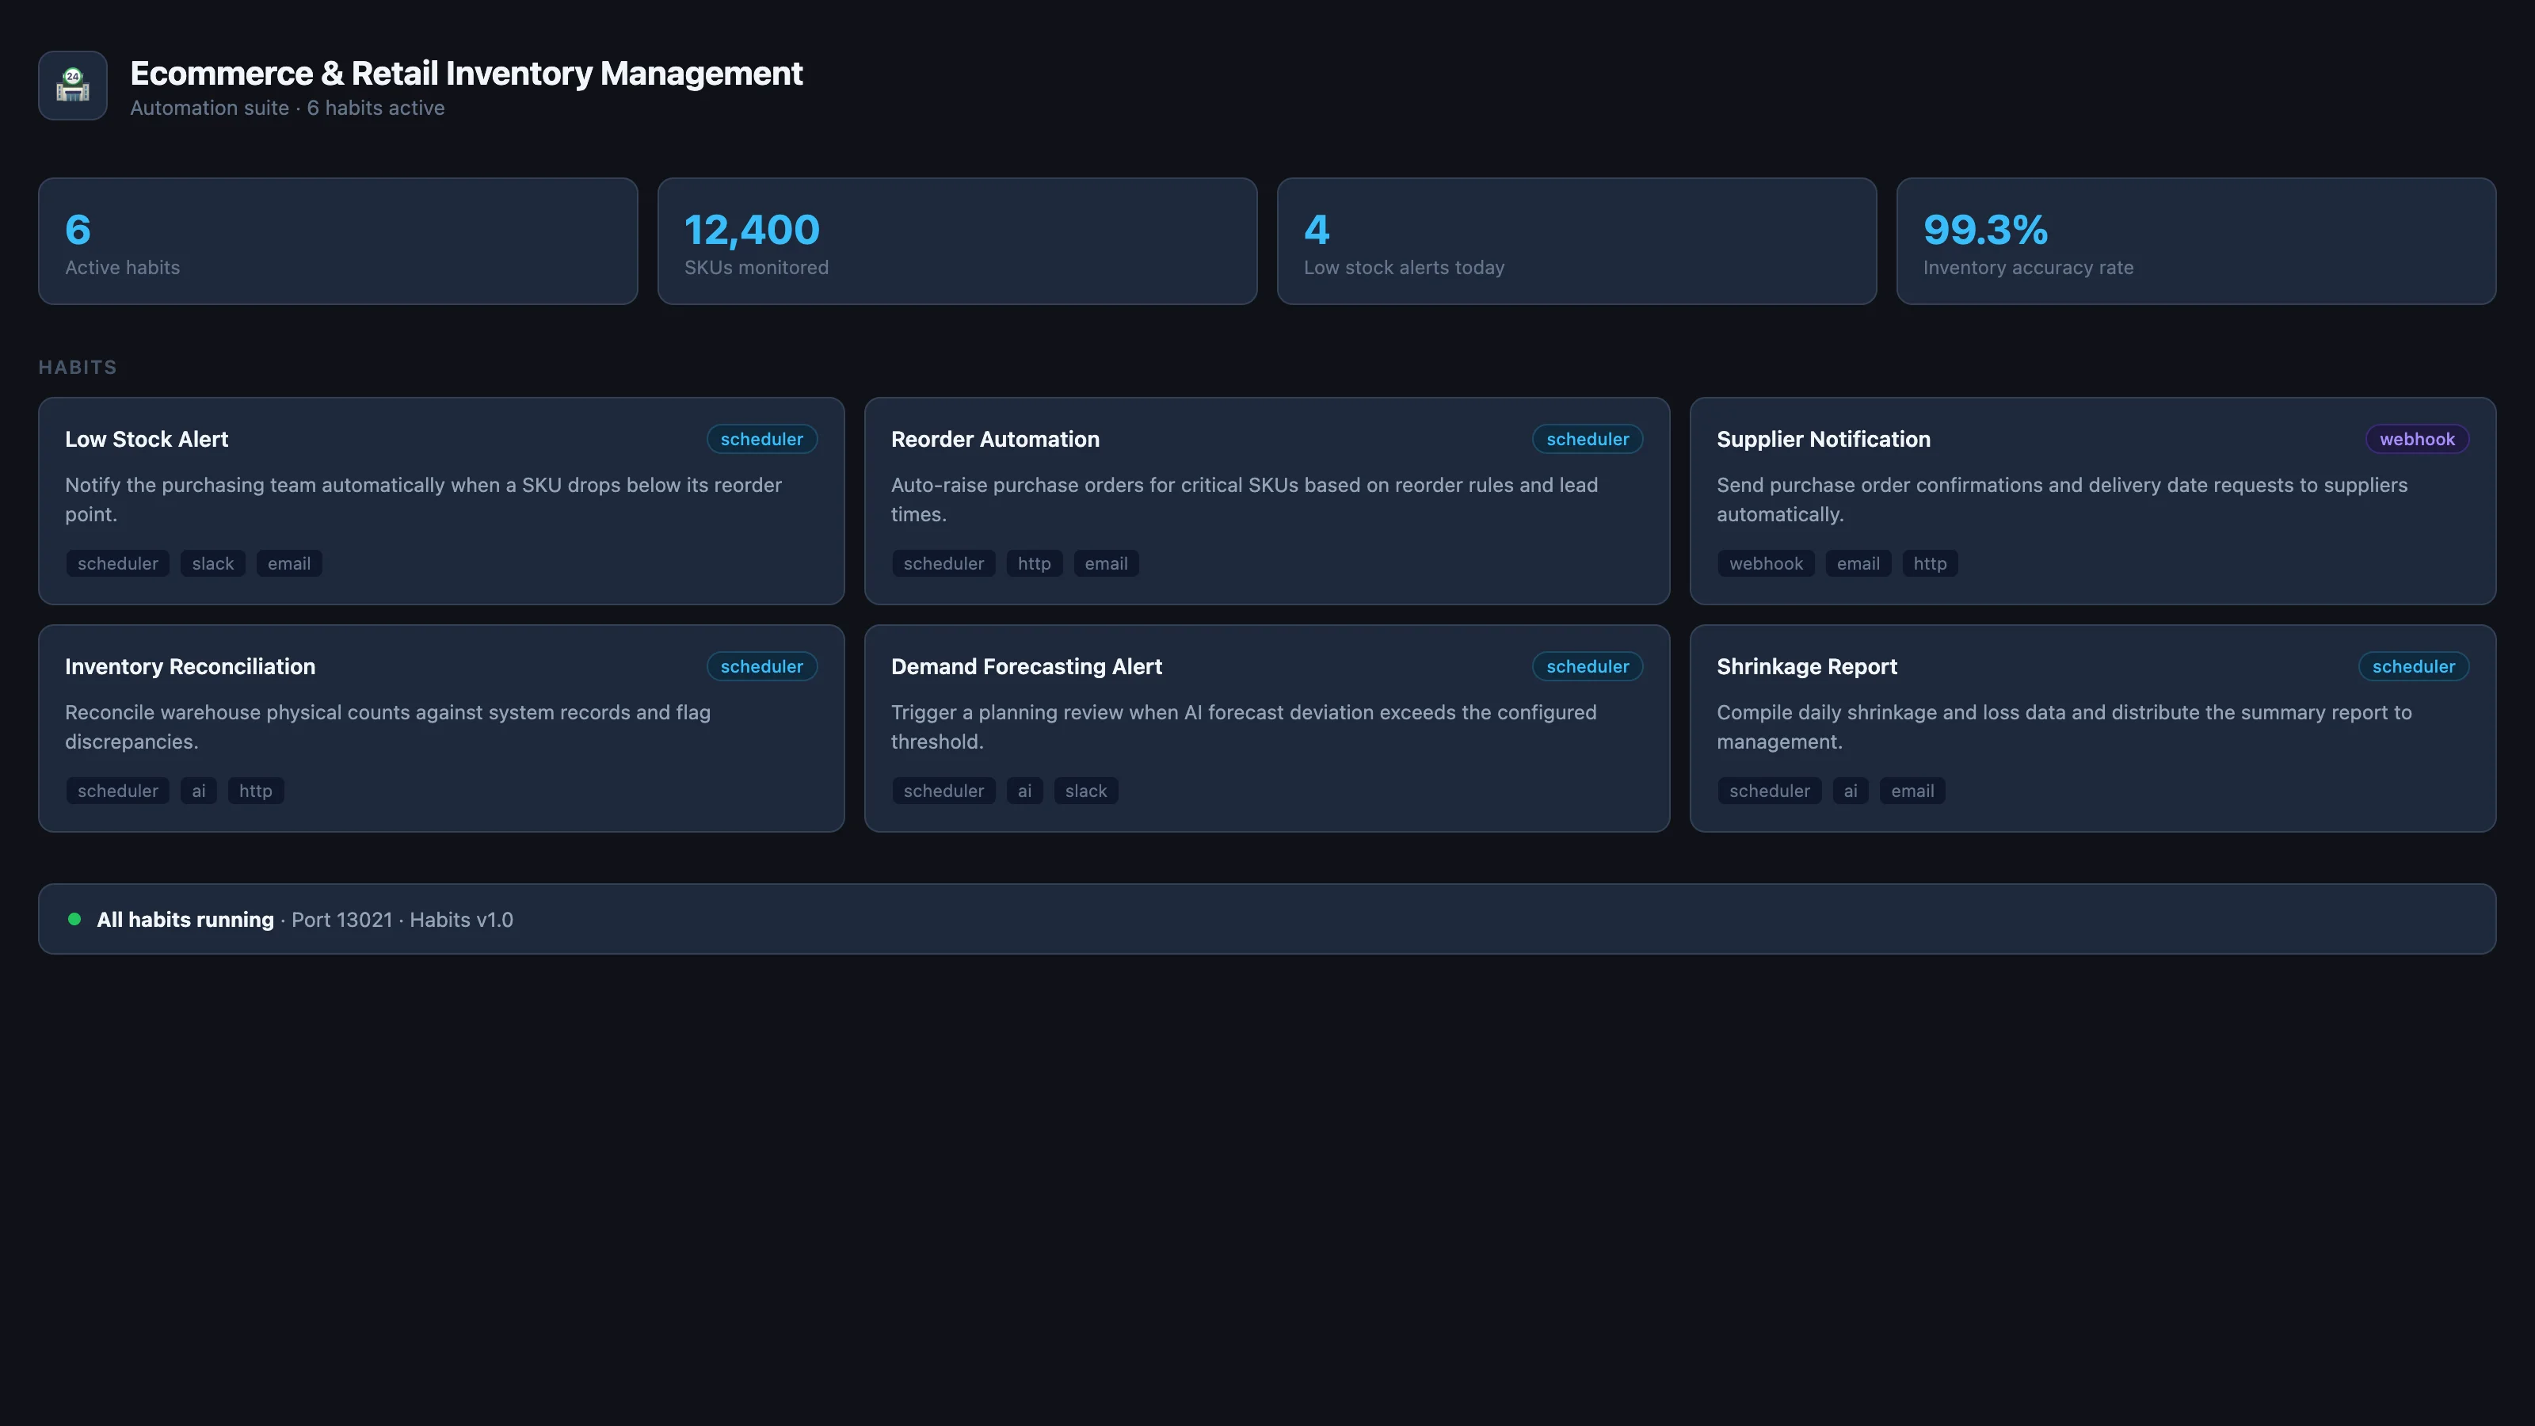
Task: Click the 6 Active habits stat card
Action: pyautogui.click(x=337, y=241)
